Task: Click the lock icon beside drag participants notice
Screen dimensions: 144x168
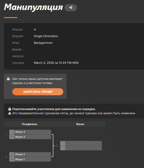Action: click(10, 109)
